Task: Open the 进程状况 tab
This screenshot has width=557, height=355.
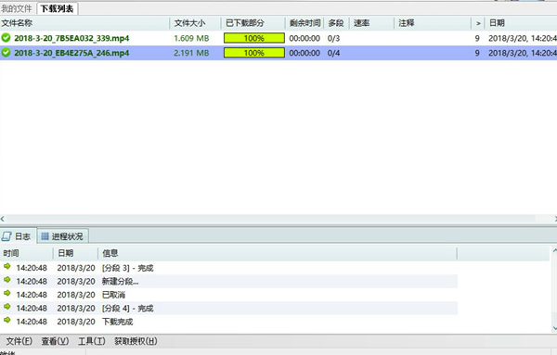Action: pyautogui.click(x=62, y=236)
